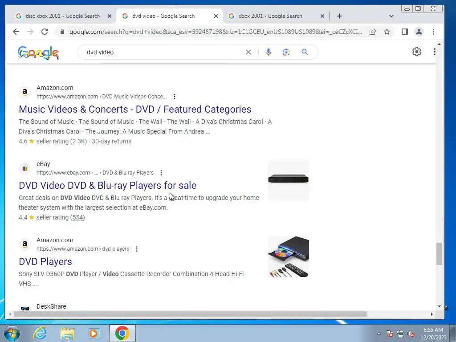
Task: Click the DeskShare result source name
Action: pyautogui.click(x=51, y=306)
